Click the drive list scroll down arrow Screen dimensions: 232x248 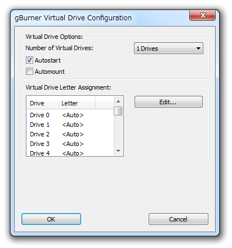coord(118,151)
